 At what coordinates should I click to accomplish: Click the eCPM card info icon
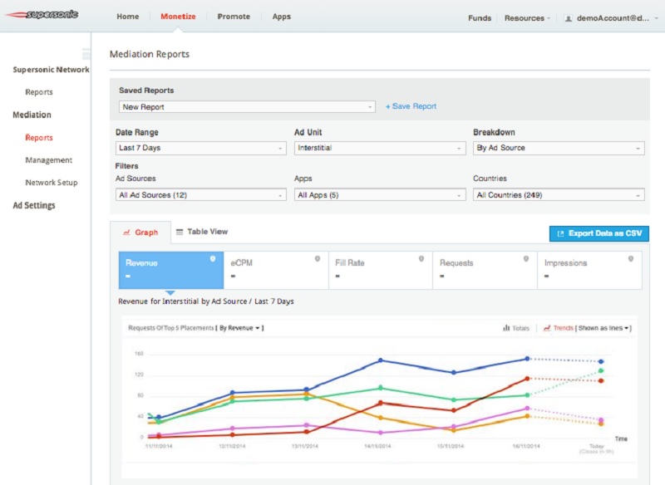click(x=318, y=259)
